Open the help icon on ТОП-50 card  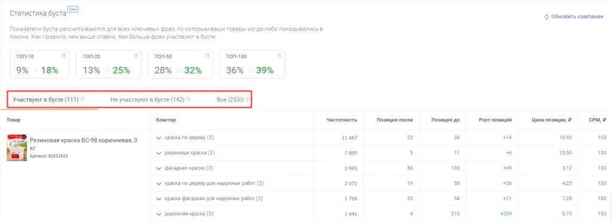(x=207, y=55)
